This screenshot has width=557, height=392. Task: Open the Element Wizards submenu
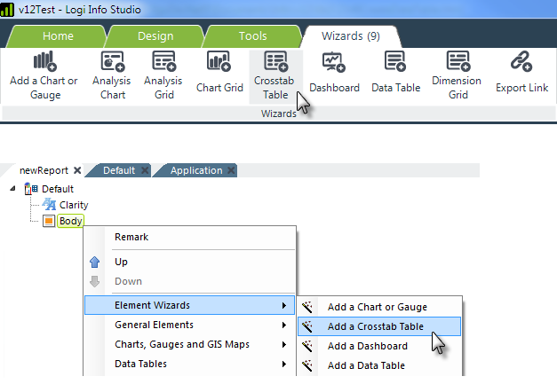tap(190, 305)
